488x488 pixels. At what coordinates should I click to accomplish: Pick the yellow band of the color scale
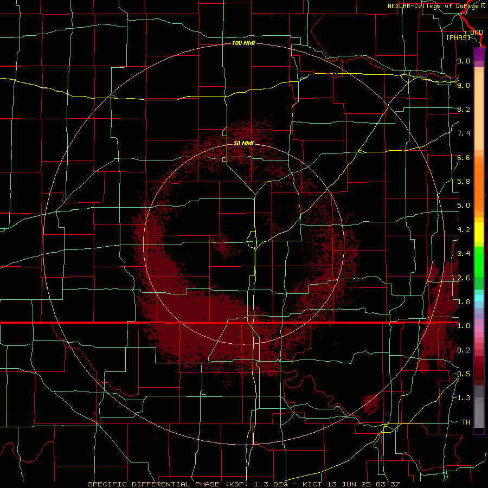point(479,232)
